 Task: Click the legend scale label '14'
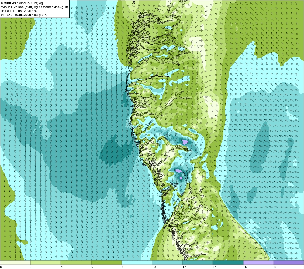tap(215, 267)
